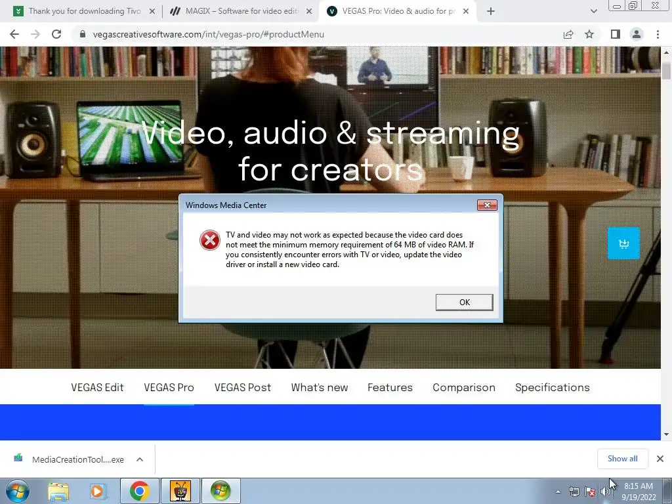Share this page via share icon
Image resolution: width=672 pixels, height=504 pixels.
[568, 34]
